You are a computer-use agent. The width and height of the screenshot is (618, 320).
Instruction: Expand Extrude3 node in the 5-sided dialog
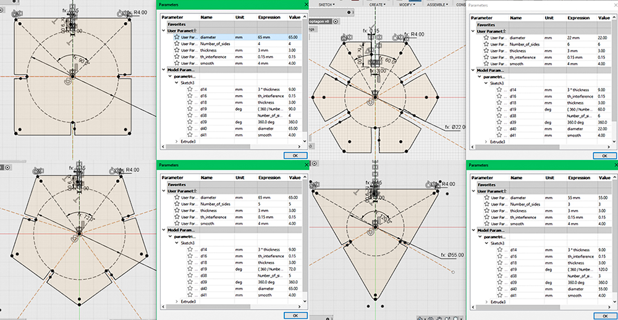coord(177,301)
